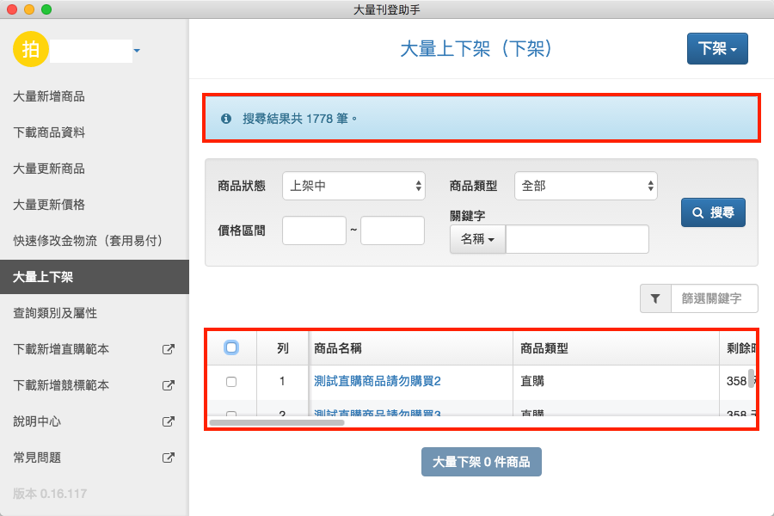Screen dimensions: 774x516
Task: Expand the 名稱 keyword type dropdown
Action: pos(477,240)
